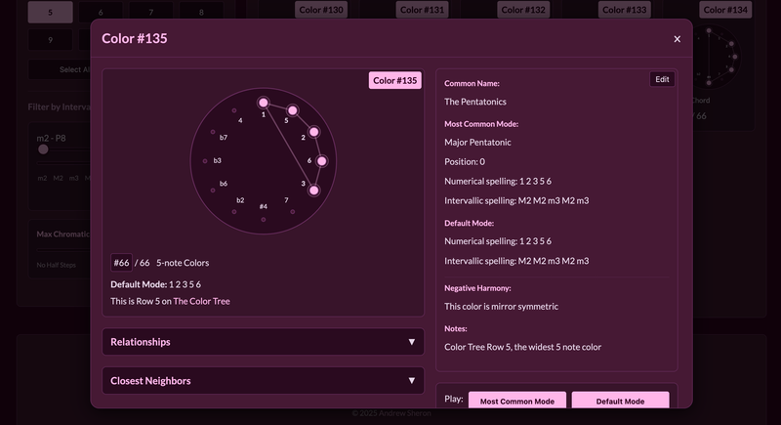
Task: Click 'Major Pentatonic' mode text
Action: pyautogui.click(x=477, y=143)
